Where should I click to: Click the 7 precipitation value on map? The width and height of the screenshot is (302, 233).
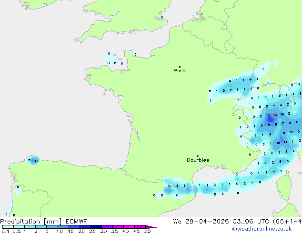(x=283, y=123)
